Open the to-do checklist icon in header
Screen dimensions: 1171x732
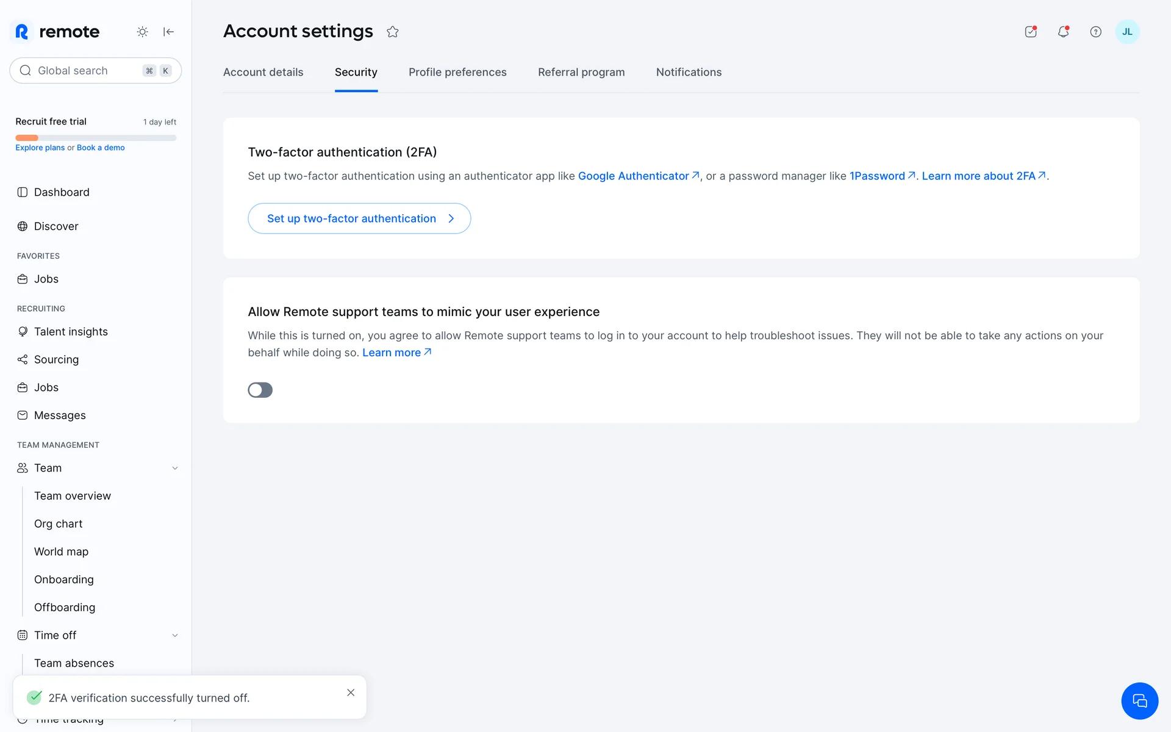click(x=1031, y=32)
